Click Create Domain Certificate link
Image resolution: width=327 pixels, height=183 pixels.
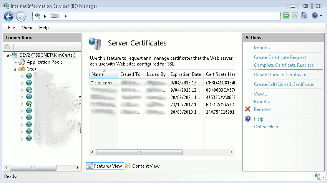[282, 75]
